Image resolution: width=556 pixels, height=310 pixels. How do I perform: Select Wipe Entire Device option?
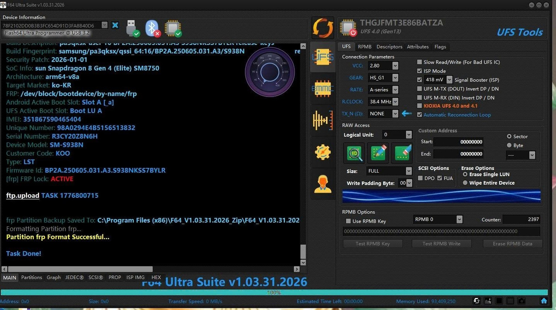[x=466, y=183]
